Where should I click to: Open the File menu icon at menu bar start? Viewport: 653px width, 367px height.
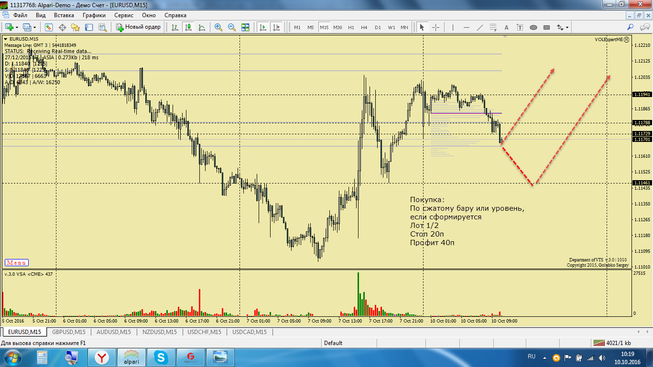(x=6, y=15)
